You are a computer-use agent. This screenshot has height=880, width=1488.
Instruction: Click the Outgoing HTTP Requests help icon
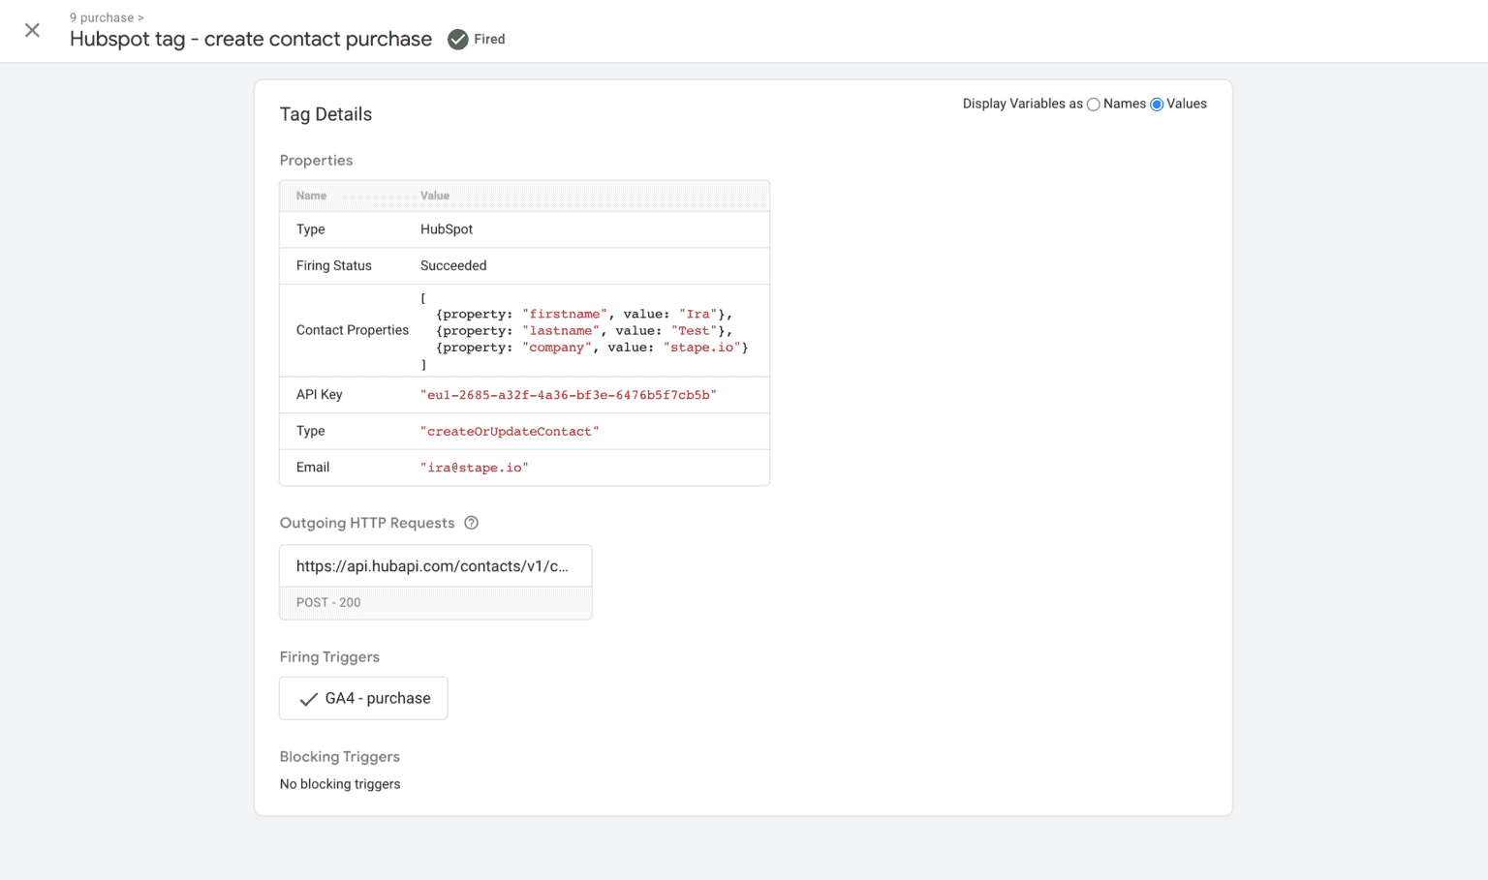[x=471, y=523]
